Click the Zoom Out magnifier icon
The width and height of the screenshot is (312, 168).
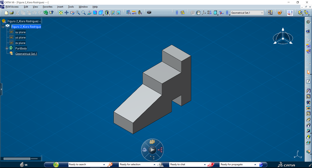click(84, 13)
